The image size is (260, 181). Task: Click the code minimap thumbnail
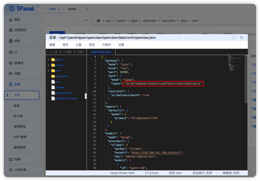pos(234,64)
